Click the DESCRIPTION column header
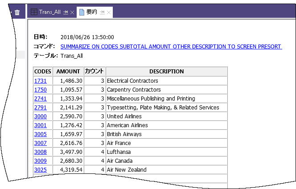296x189 pixels. pos(166,72)
